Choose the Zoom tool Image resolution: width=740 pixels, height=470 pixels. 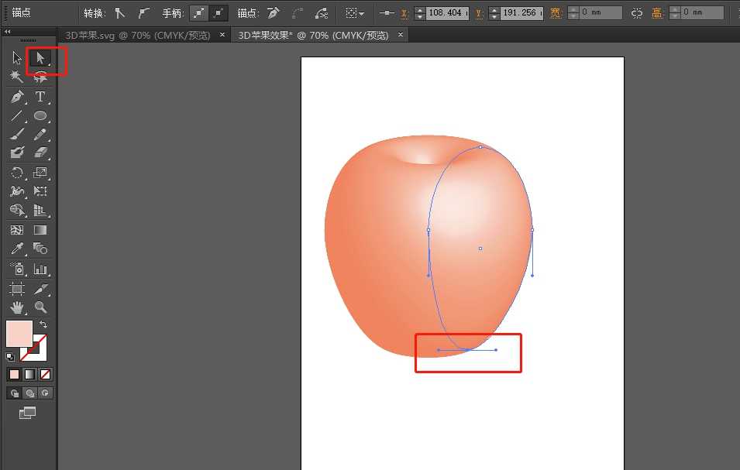point(40,307)
